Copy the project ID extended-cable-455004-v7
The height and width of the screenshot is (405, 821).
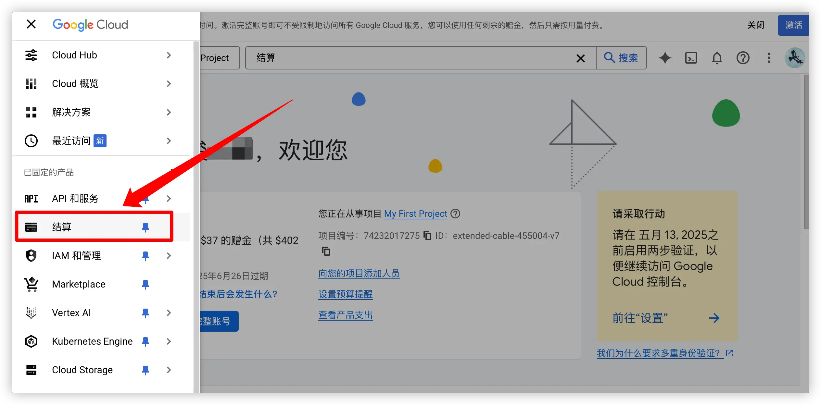coord(326,251)
